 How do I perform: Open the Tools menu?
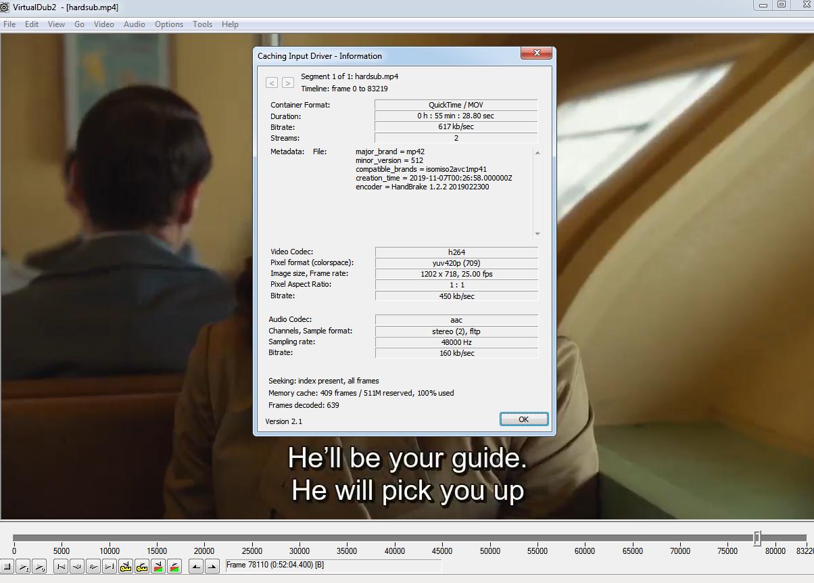click(x=202, y=24)
